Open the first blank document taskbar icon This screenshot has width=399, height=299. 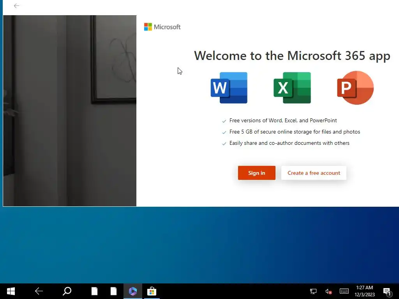94,291
